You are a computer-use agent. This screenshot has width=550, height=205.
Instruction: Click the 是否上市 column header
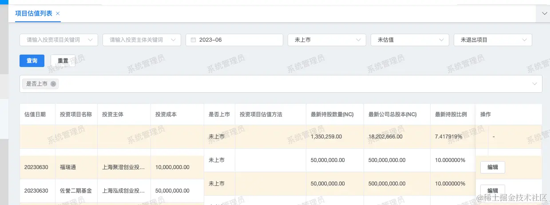(x=219, y=114)
